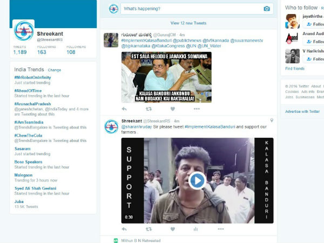Open the @sharanhruday mention
The height and width of the screenshot is (243, 324).
(137, 127)
